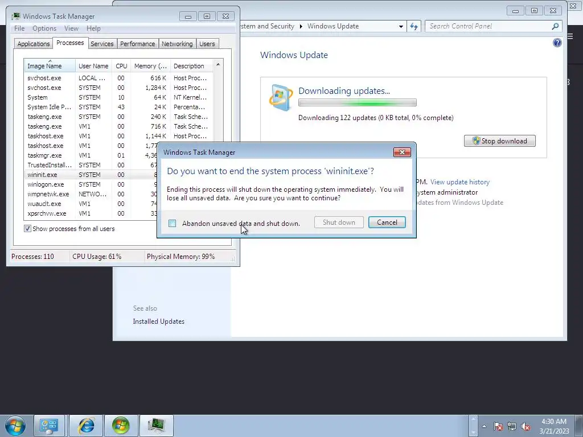Select the winlogon.exe process row
The width and height of the screenshot is (583, 437).
click(x=91, y=184)
